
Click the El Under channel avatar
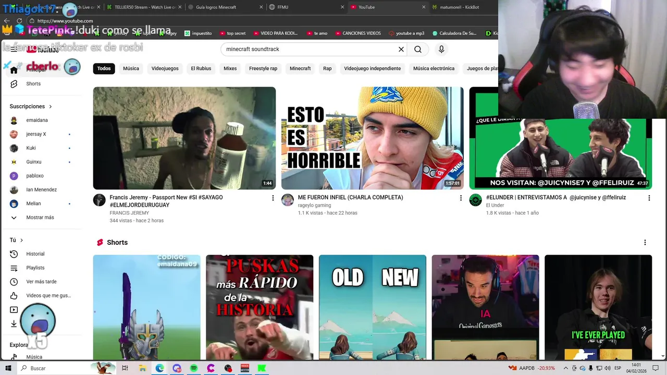pyautogui.click(x=476, y=200)
